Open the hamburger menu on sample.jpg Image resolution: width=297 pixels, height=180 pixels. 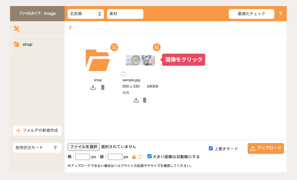coord(157,47)
